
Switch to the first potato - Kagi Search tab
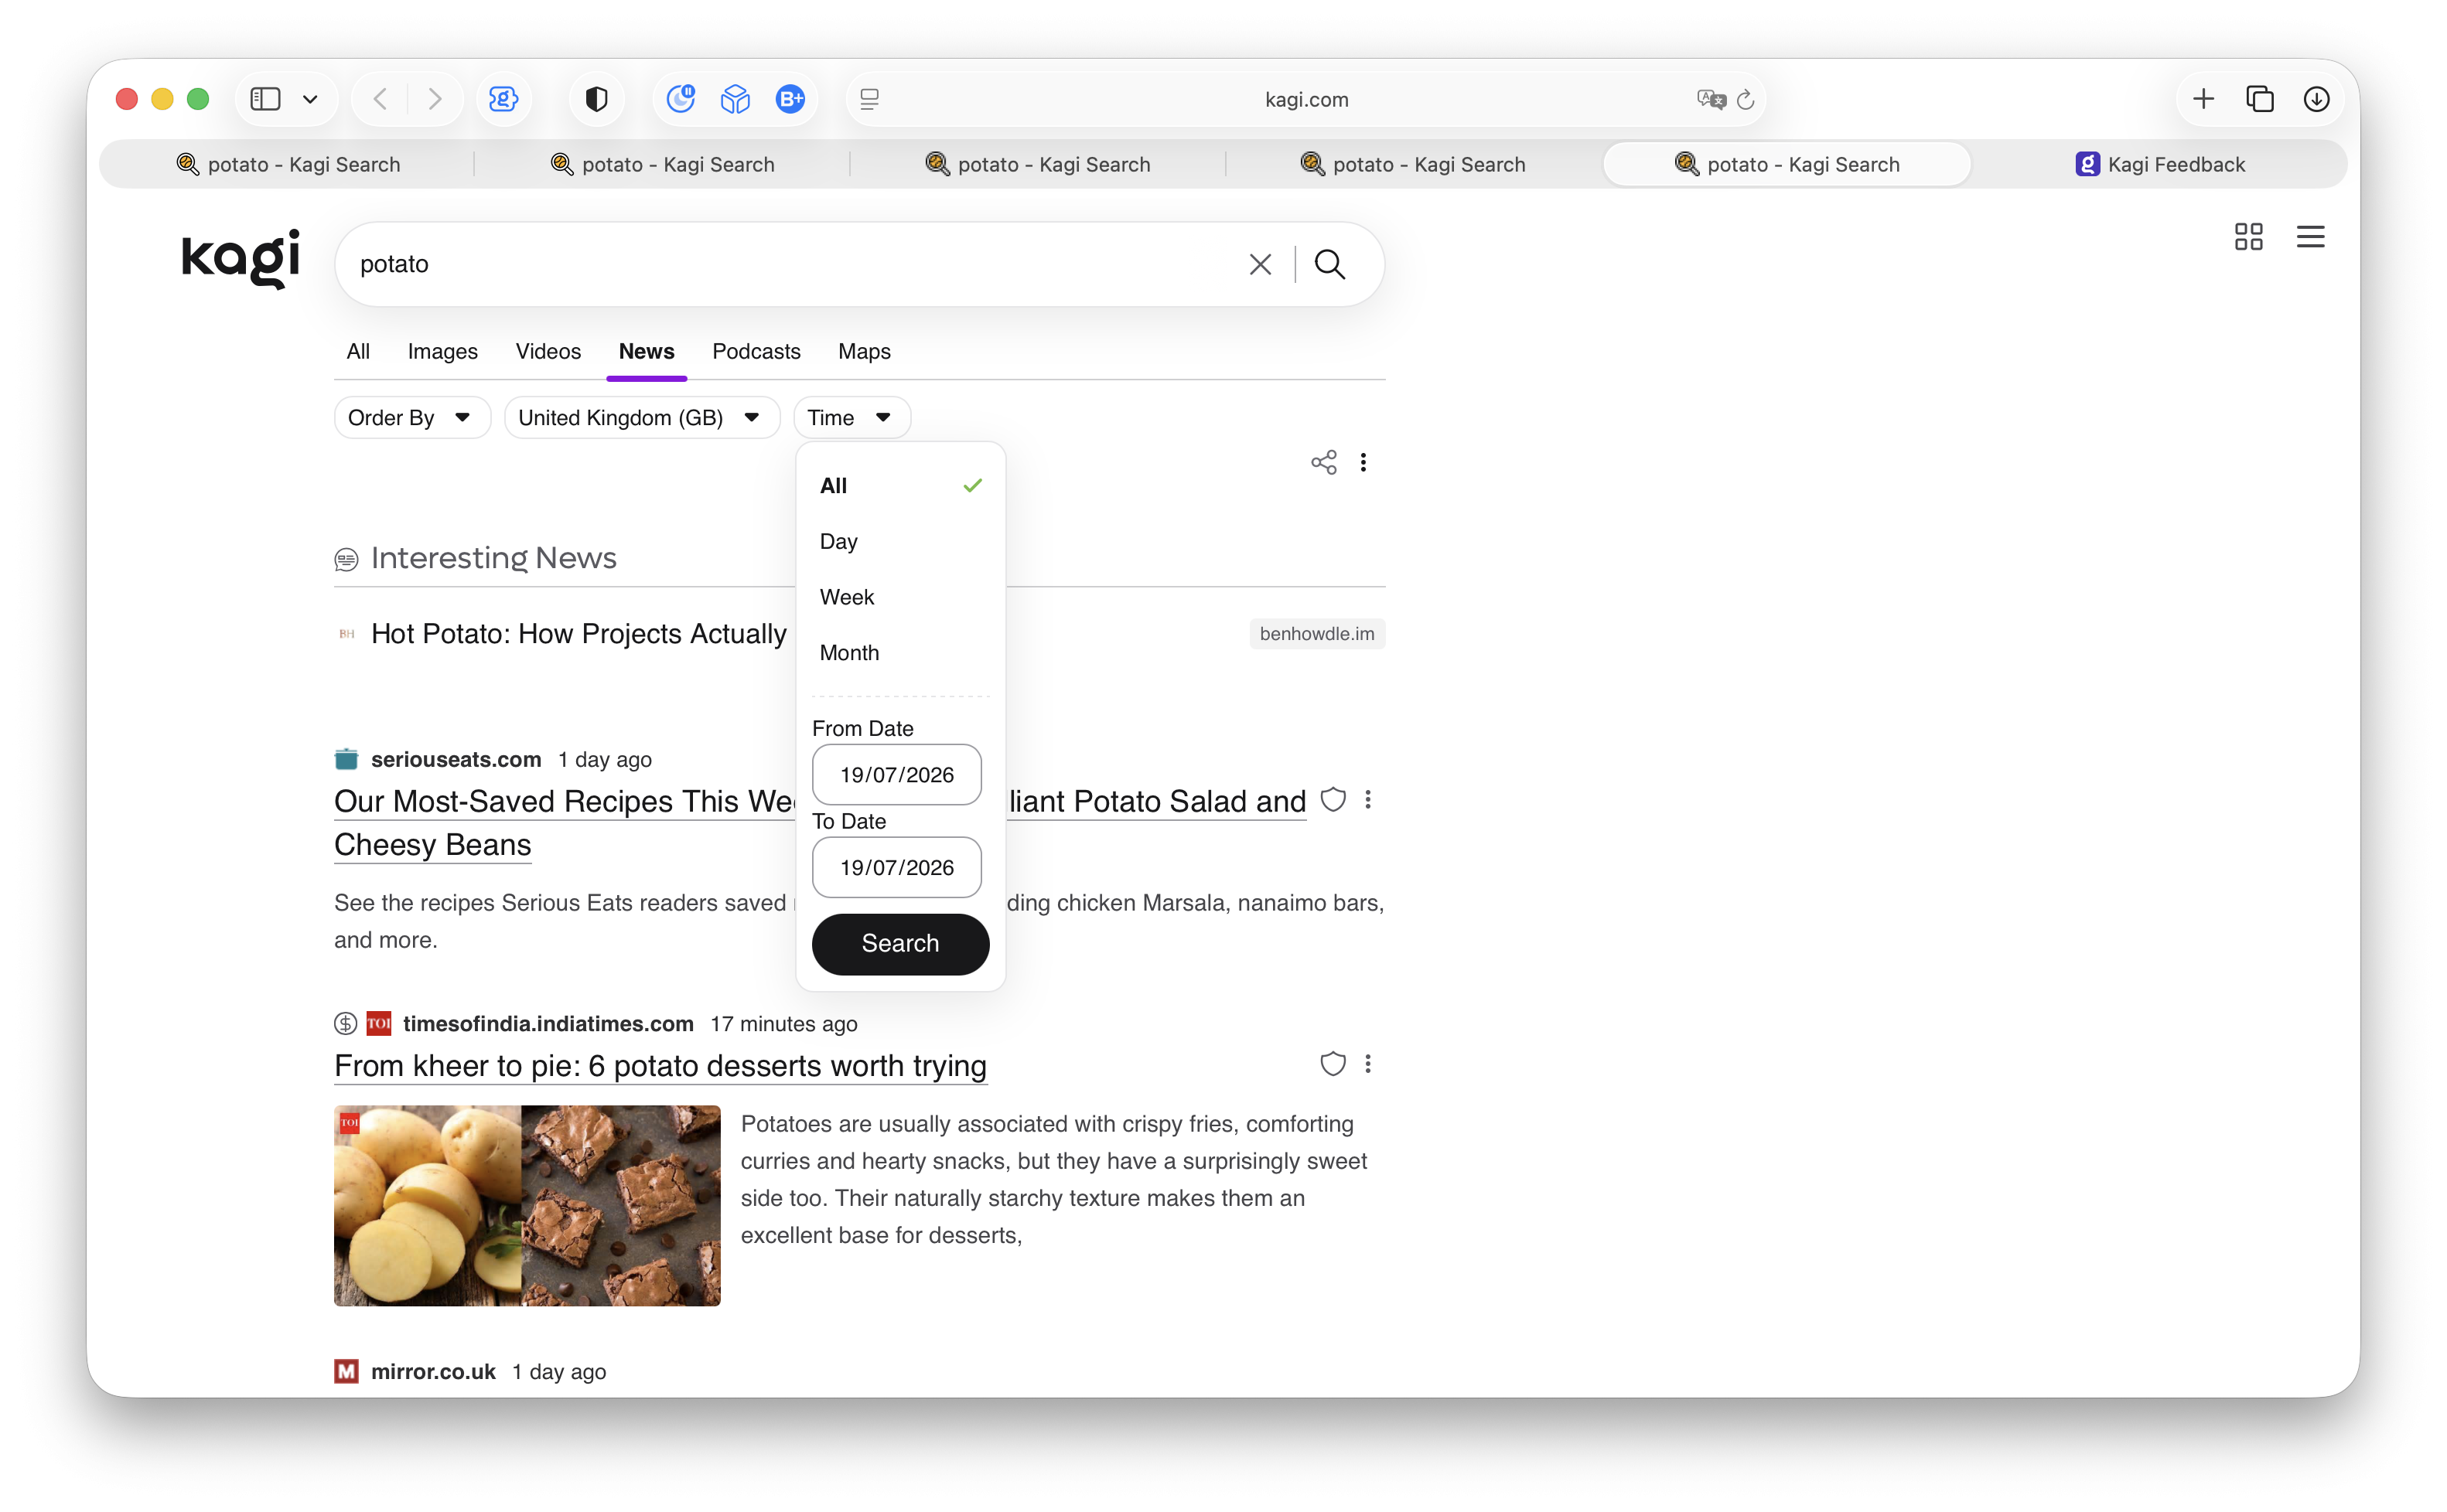288,164
